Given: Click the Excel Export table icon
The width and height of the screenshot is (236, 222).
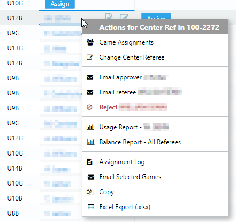Looking at the screenshot, I should pyautogui.click(x=91, y=207).
